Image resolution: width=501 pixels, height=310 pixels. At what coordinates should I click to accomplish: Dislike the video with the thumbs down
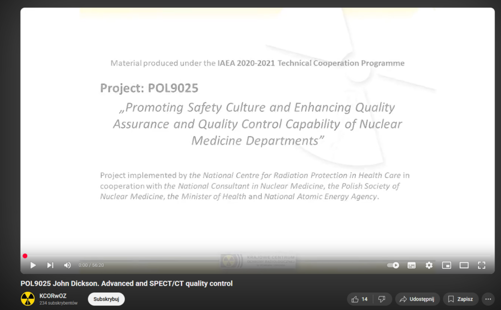click(x=382, y=299)
